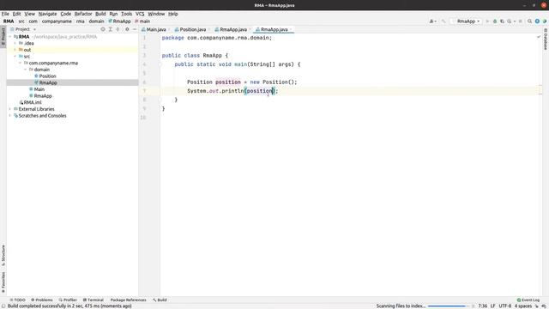This screenshot has width=549, height=309.
Task: Open the Refactor menu
Action: coord(83,14)
